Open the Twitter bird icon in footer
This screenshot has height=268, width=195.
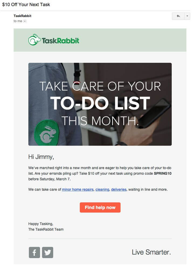tap(48, 252)
